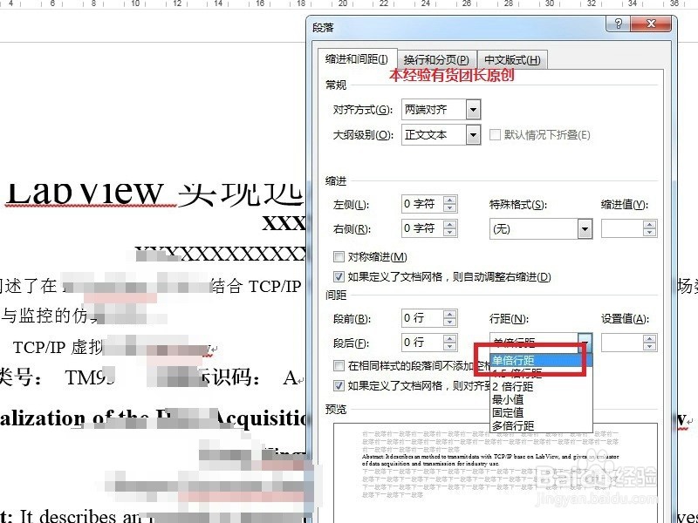Decrease the 段前 spacing value
698x523 pixels.
click(450, 323)
